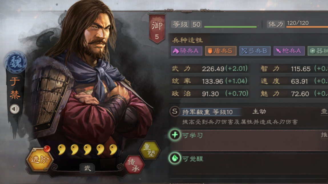Click the 进阶 advance hexagon button
The width and height of the screenshot is (328, 184).
40,160
